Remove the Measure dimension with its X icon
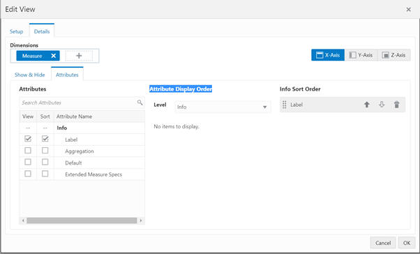 [53, 56]
